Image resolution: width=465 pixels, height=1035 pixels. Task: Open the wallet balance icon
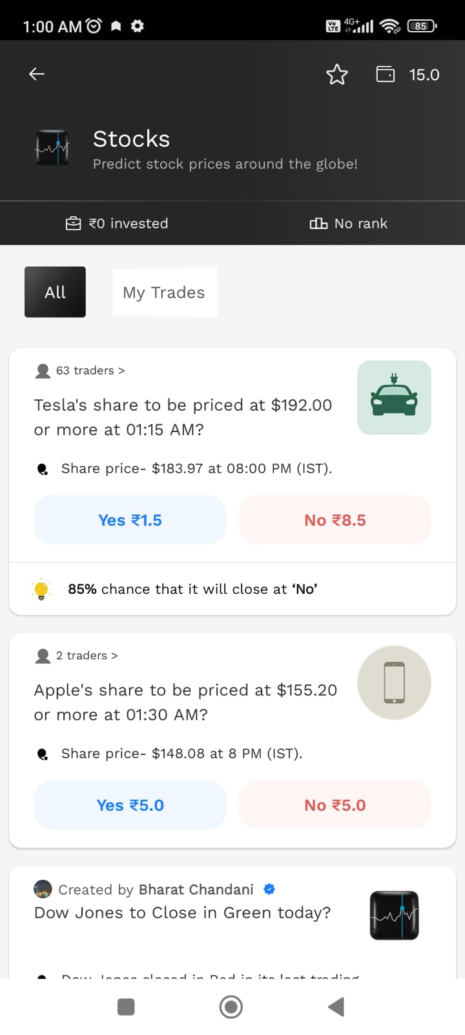click(386, 74)
